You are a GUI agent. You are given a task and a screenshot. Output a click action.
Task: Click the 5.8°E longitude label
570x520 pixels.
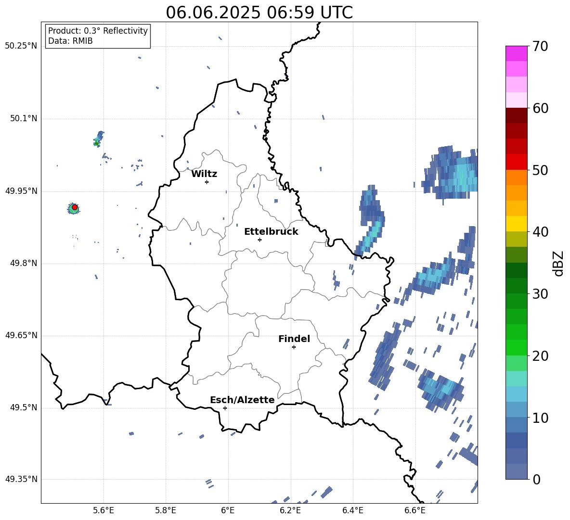pos(166,510)
